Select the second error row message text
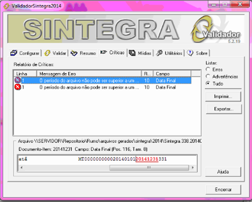 point(89,87)
